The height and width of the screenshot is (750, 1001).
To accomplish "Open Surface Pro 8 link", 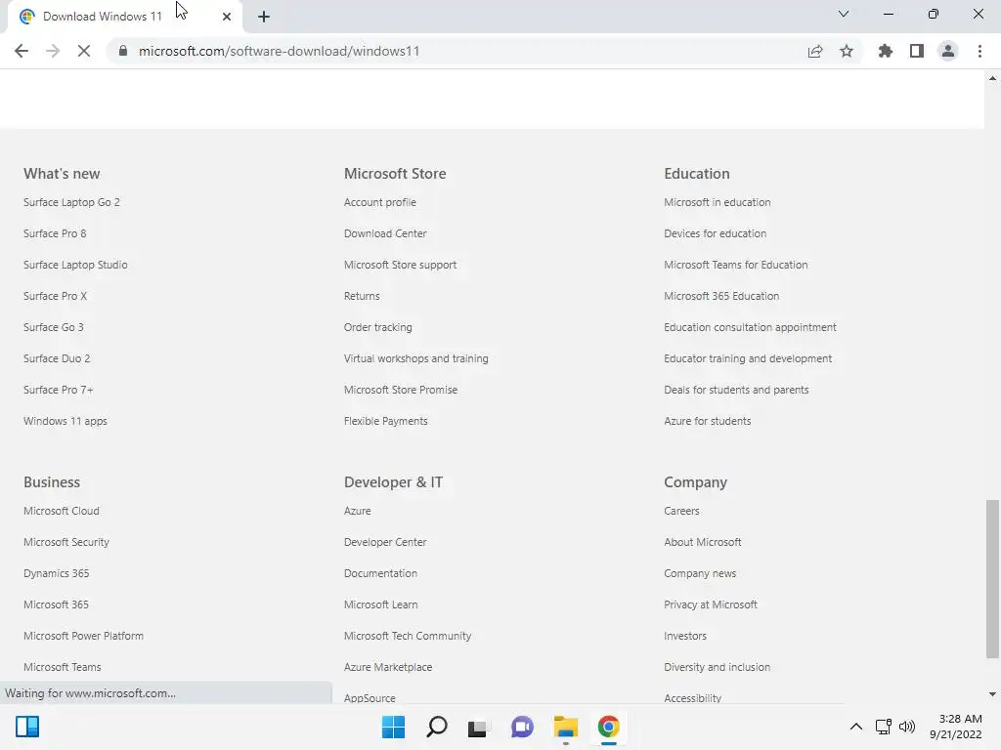I will click(x=55, y=233).
